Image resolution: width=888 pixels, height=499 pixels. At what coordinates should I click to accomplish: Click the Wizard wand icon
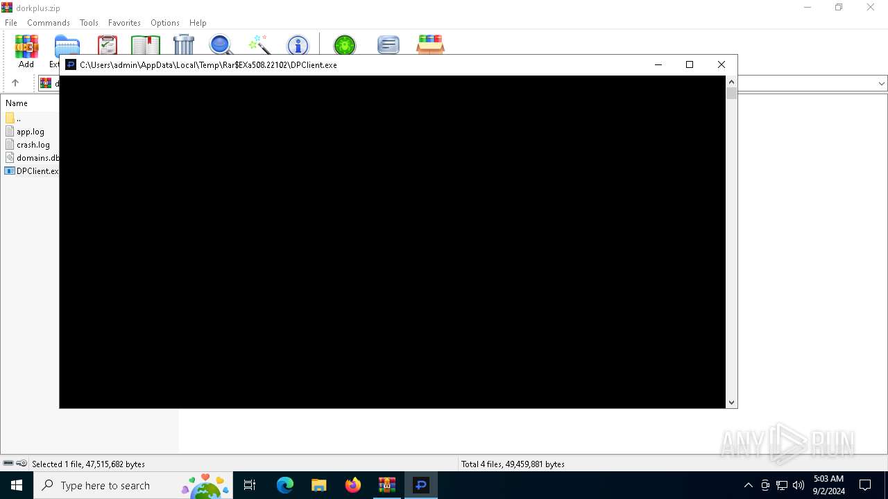click(259, 45)
